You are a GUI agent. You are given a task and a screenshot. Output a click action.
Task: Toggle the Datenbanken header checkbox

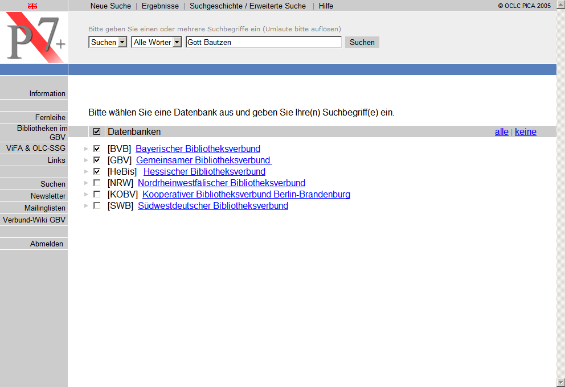(x=97, y=132)
